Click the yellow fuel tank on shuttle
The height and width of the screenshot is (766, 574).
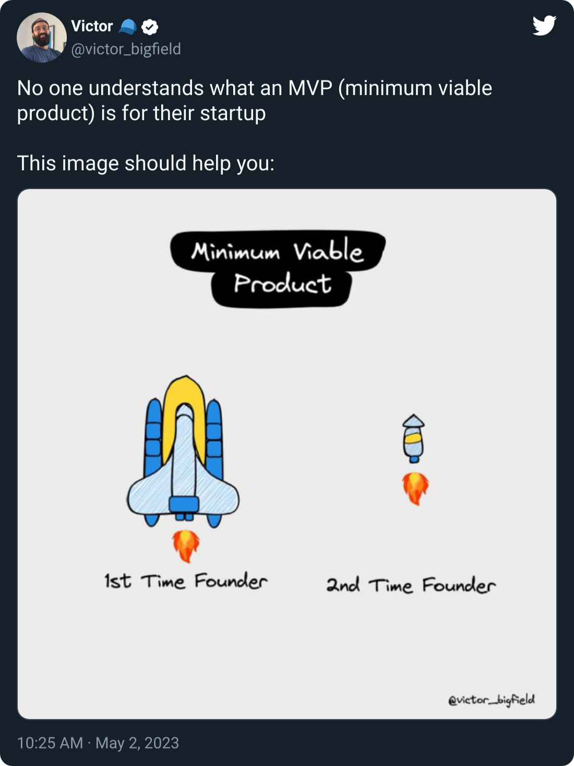point(185,413)
